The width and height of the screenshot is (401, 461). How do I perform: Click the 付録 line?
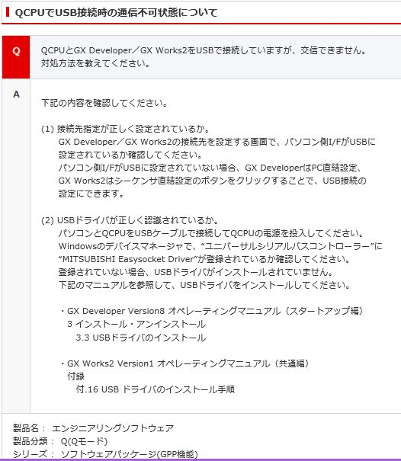tap(76, 376)
